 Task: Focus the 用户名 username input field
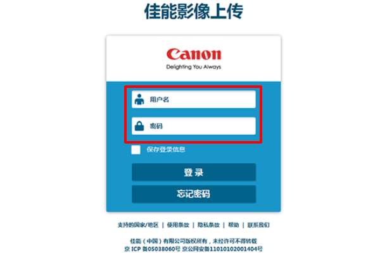[x=194, y=99]
